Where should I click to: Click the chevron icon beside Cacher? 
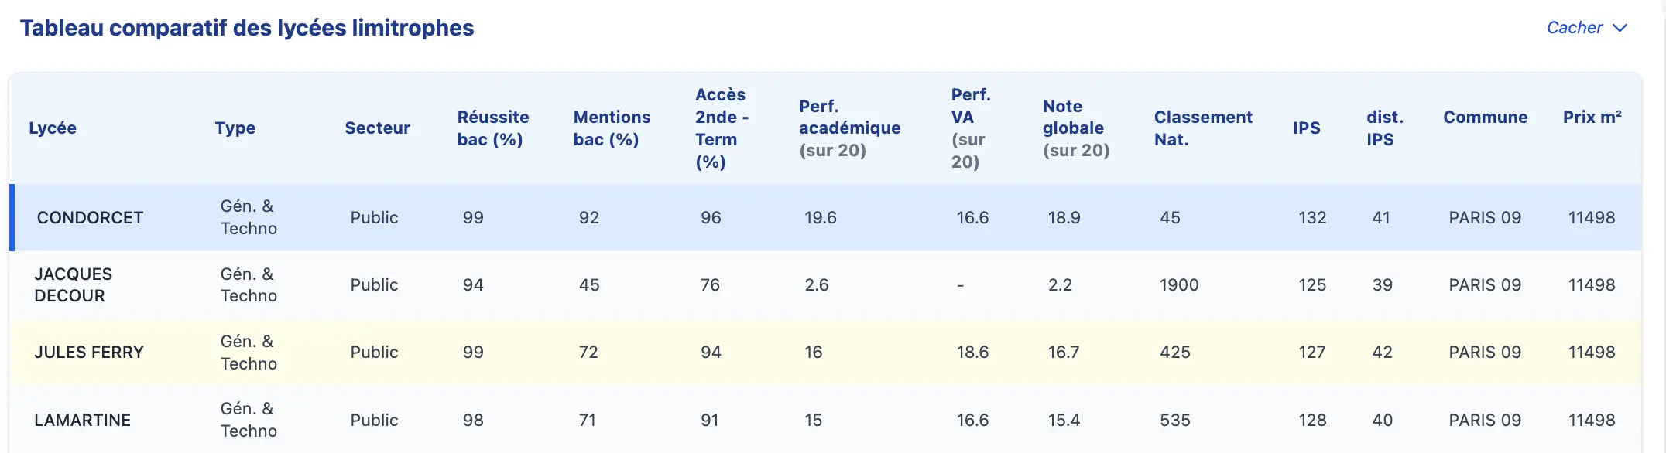(x=1620, y=28)
